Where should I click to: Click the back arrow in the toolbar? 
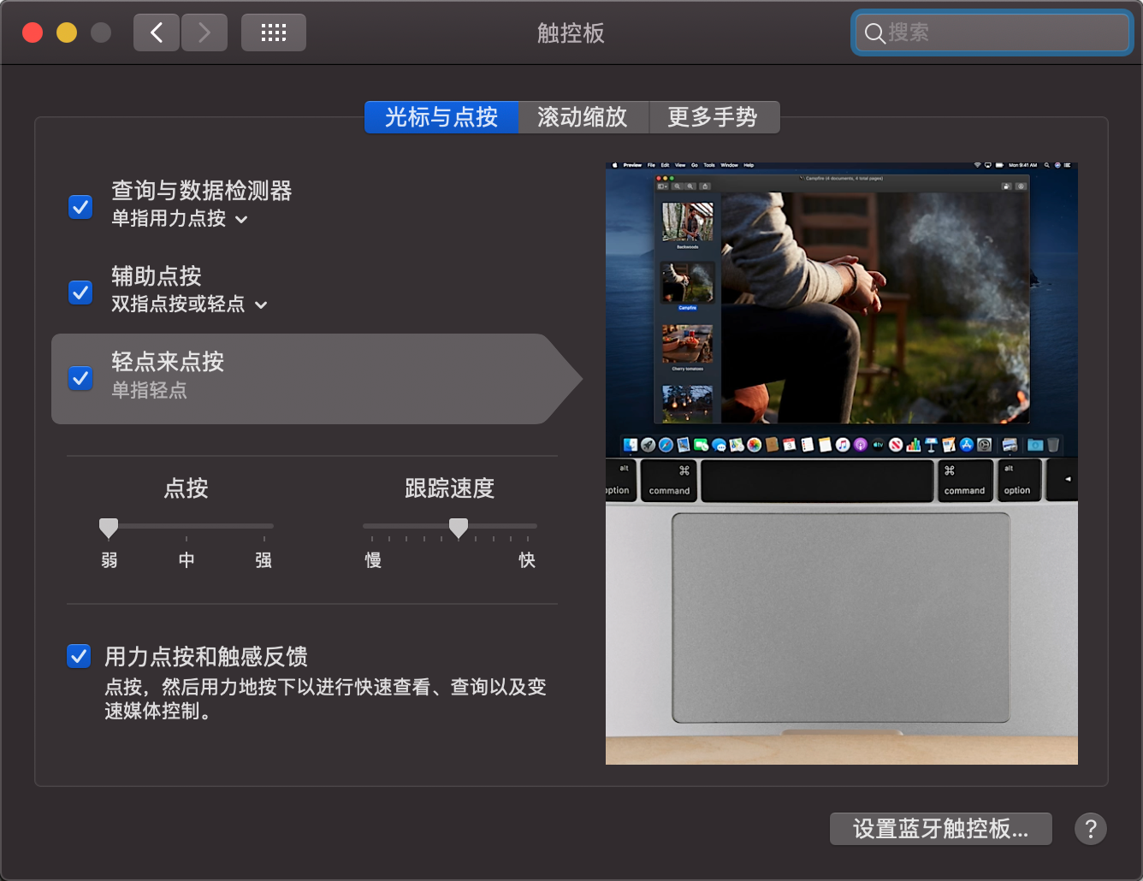pyautogui.click(x=157, y=33)
